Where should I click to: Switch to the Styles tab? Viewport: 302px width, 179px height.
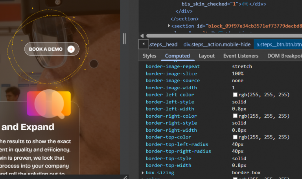pos(149,56)
